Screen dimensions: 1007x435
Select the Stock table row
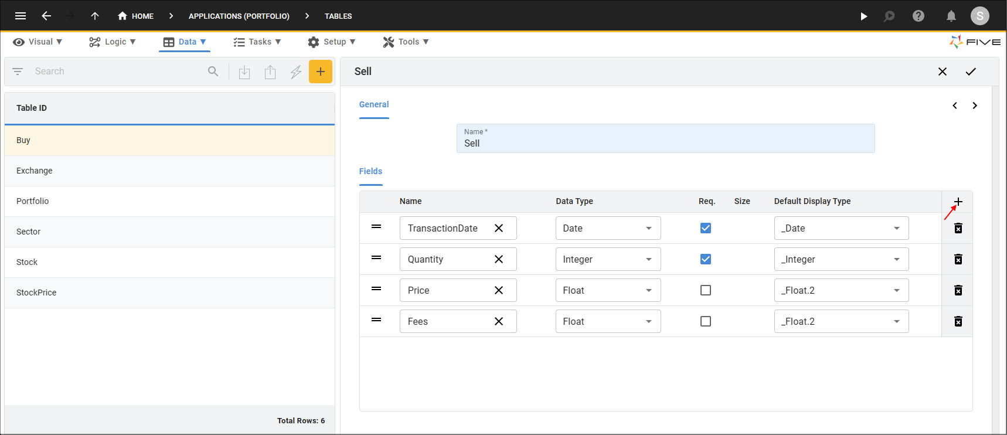(x=169, y=262)
